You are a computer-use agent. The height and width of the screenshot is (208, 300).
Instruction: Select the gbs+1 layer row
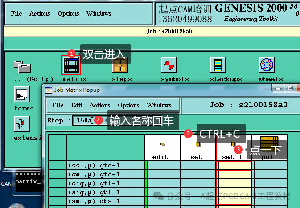pyautogui.click(x=105, y=201)
